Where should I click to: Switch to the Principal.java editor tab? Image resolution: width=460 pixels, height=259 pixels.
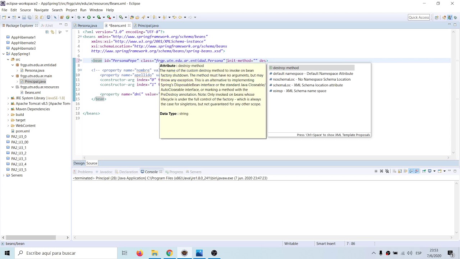[148, 26]
